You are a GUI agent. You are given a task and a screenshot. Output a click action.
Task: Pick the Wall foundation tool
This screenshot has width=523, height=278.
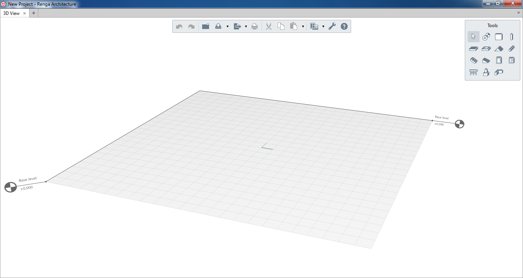pyautogui.click(x=499, y=72)
